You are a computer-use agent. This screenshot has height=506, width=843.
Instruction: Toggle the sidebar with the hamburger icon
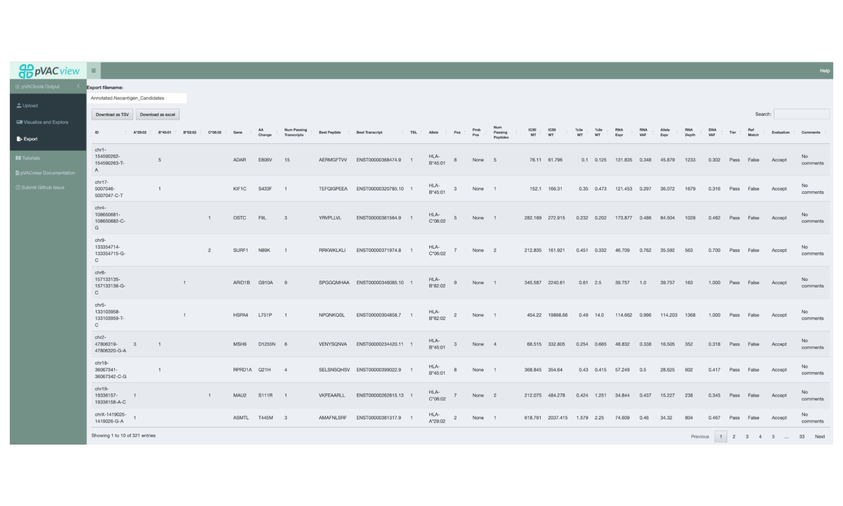pyautogui.click(x=93, y=70)
